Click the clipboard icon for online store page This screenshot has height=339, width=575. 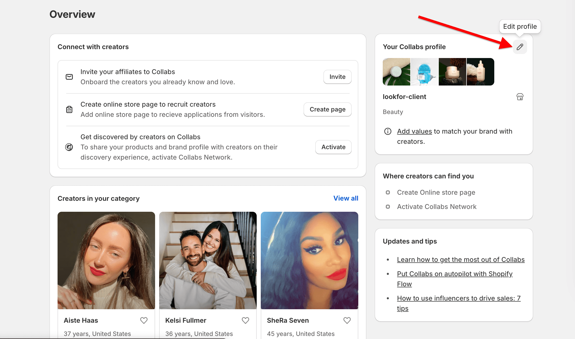[x=70, y=109]
